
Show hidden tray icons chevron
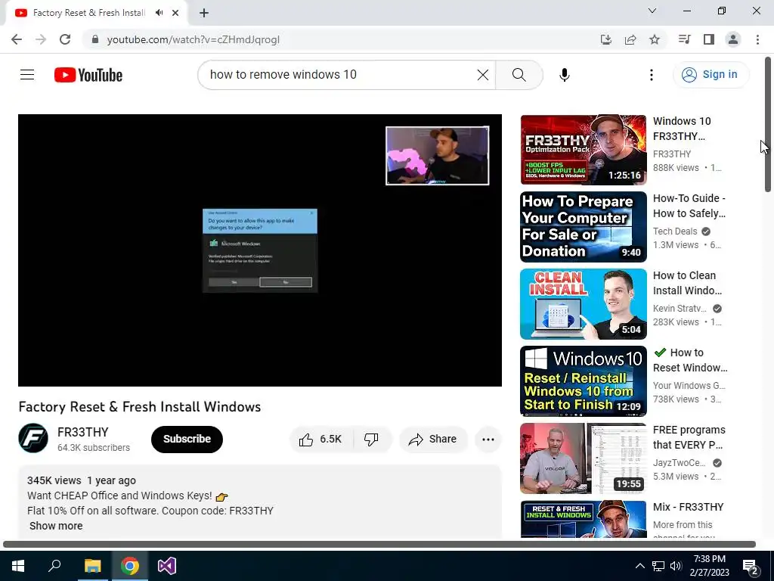[x=639, y=566]
